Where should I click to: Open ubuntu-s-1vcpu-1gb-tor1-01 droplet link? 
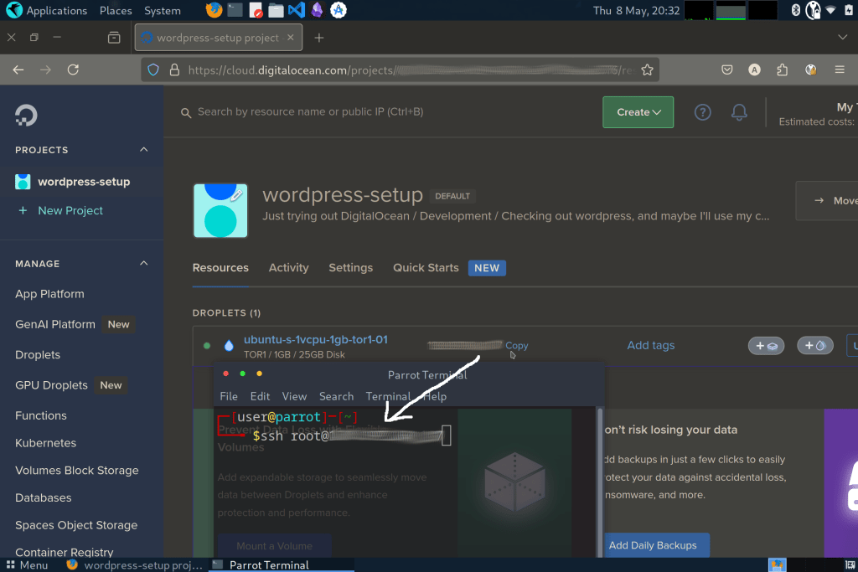[x=315, y=339]
